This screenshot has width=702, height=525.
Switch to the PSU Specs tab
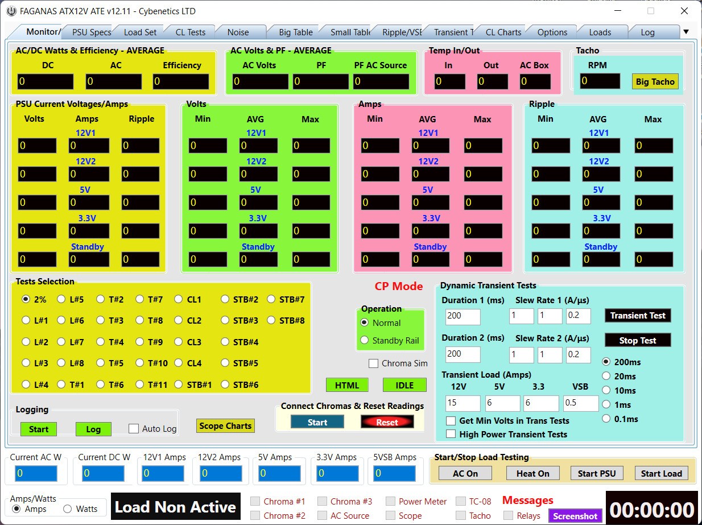point(92,32)
